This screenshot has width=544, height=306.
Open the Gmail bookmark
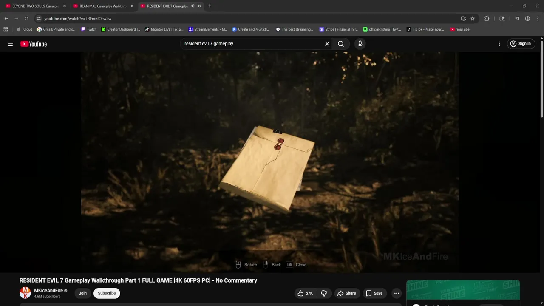coord(57,29)
